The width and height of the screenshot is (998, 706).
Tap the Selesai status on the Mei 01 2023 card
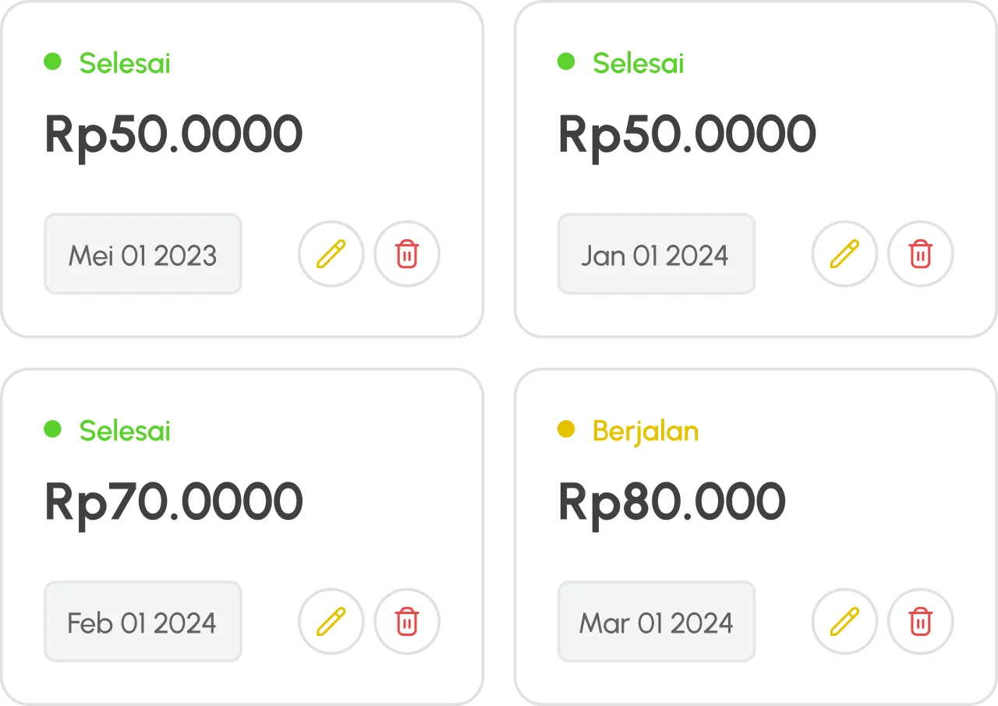125,63
